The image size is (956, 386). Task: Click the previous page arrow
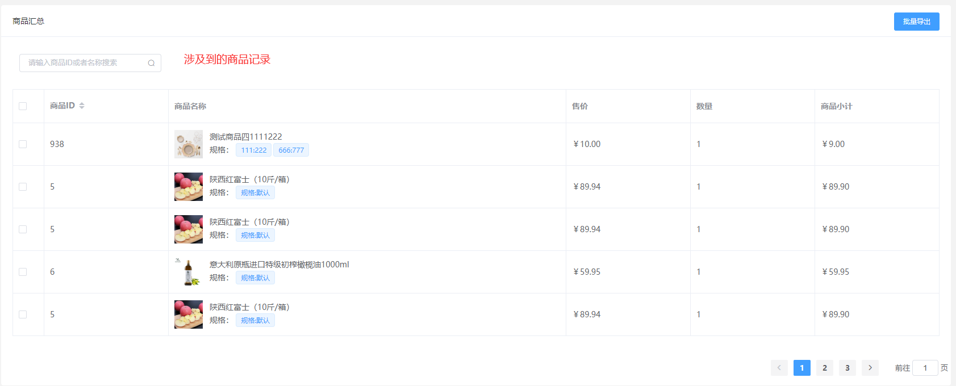coord(779,368)
